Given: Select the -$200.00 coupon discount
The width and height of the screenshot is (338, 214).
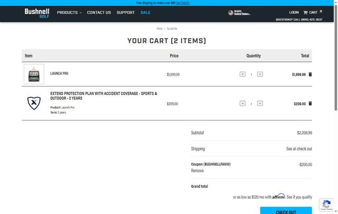Looking at the screenshot, I should [x=305, y=165].
